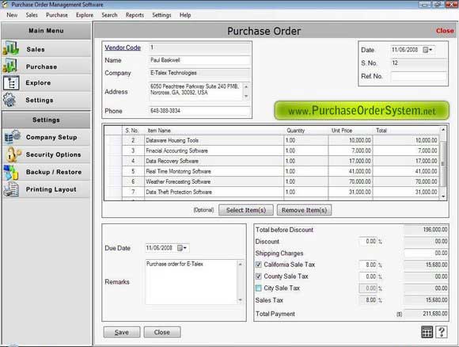
Task: Open the calculator icon at bottom right
Action: [x=427, y=332]
